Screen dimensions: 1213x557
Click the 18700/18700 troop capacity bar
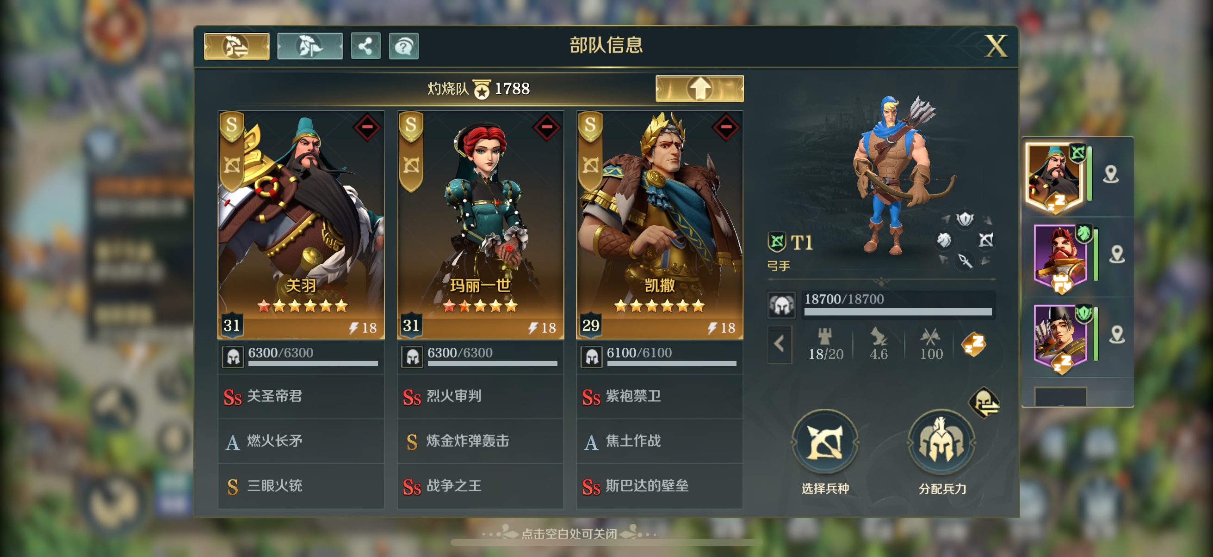click(898, 304)
